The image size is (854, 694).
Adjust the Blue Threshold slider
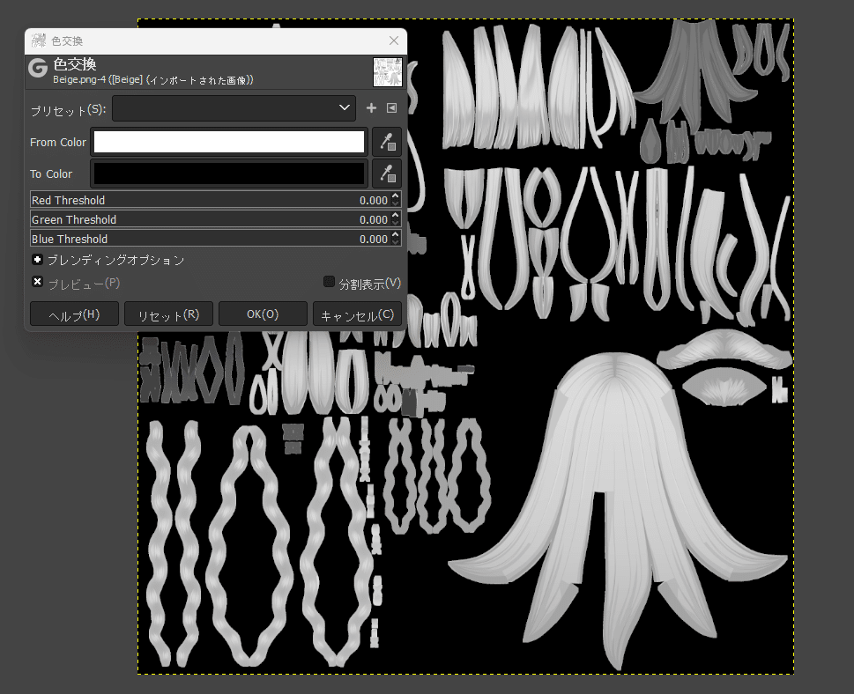coord(210,239)
